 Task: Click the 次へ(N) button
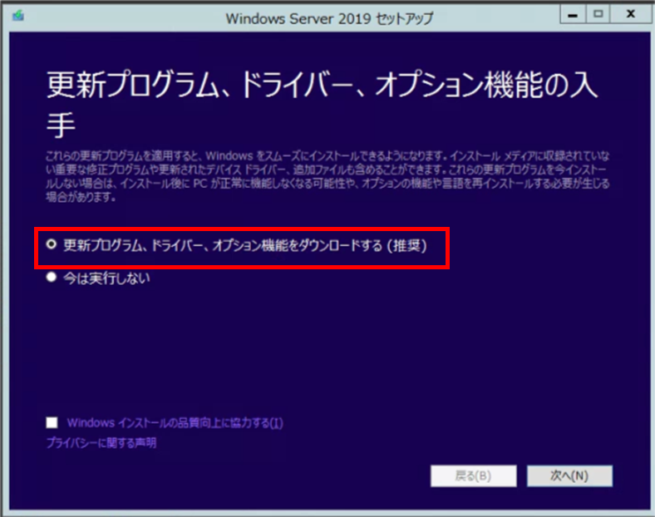[569, 475]
